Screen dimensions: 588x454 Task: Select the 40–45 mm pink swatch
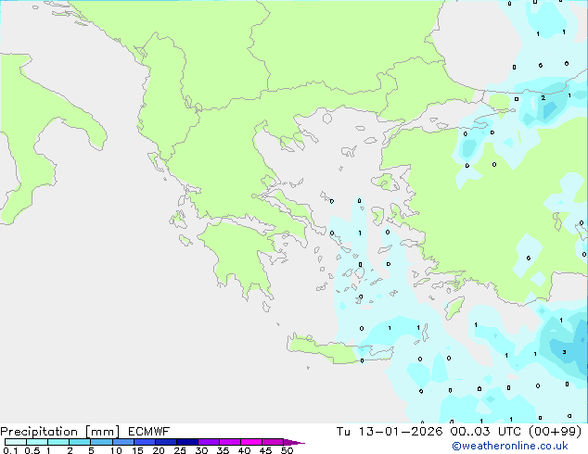click(251, 442)
